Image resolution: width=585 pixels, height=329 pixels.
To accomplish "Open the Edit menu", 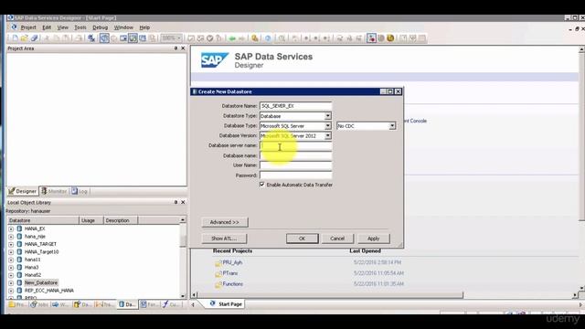I will click(x=47, y=27).
